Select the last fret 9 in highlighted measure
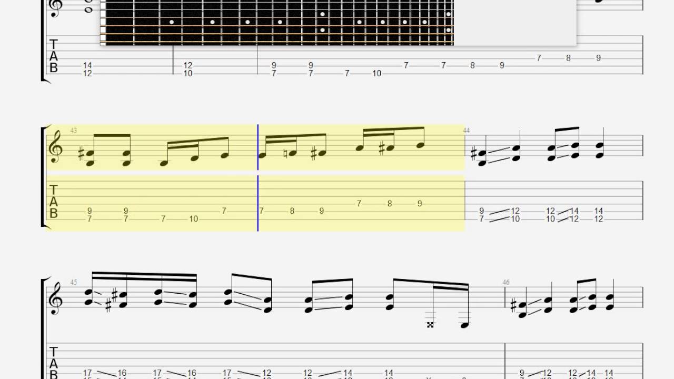This screenshot has height=379, width=674. [420, 203]
